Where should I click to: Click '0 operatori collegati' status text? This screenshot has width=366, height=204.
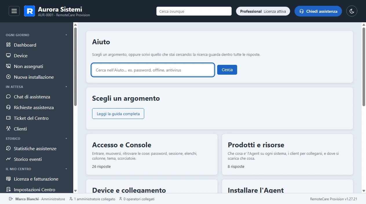click(139, 199)
